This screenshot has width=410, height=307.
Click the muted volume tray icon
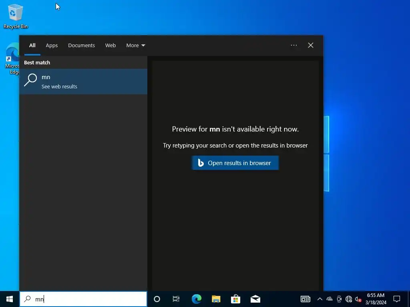tap(358, 299)
